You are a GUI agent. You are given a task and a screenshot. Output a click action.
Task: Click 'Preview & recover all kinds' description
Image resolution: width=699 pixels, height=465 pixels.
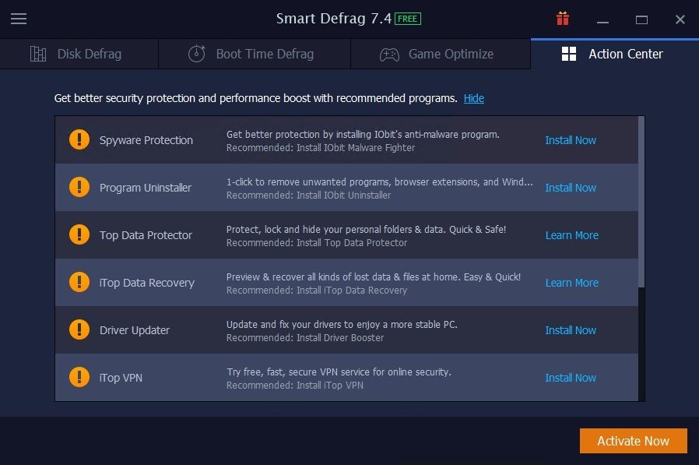374,277
